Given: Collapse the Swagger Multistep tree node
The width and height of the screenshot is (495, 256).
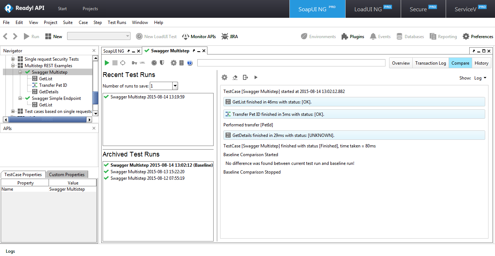Looking at the screenshot, I should click(x=20, y=72).
